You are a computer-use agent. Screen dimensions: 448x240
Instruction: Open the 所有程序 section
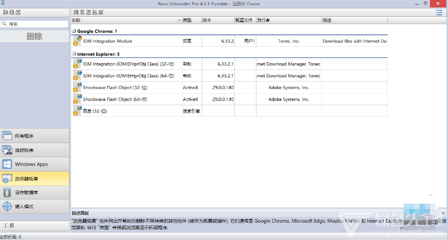[x=35, y=136]
